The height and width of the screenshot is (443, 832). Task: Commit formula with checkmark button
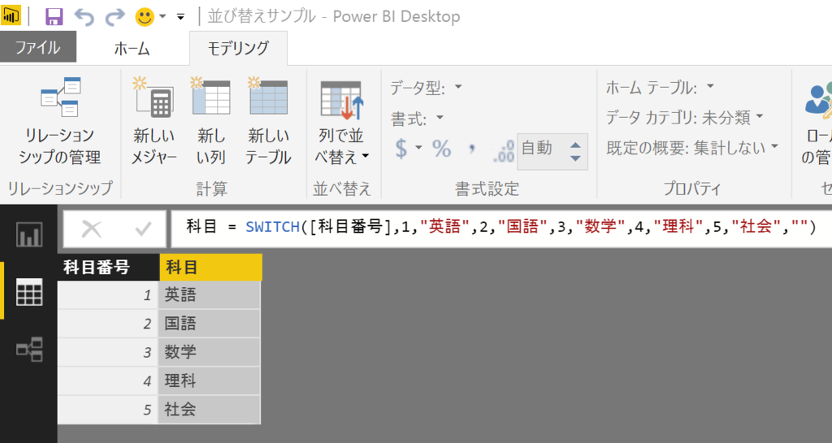(143, 229)
